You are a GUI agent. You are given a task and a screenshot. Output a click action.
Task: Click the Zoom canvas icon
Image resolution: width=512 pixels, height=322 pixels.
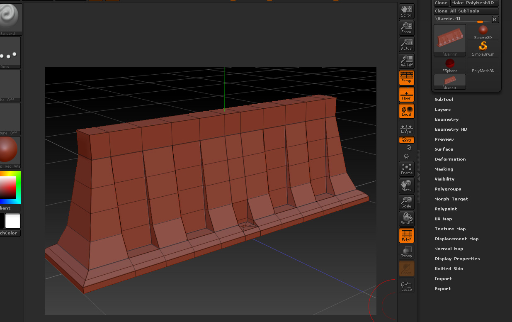coord(406,28)
